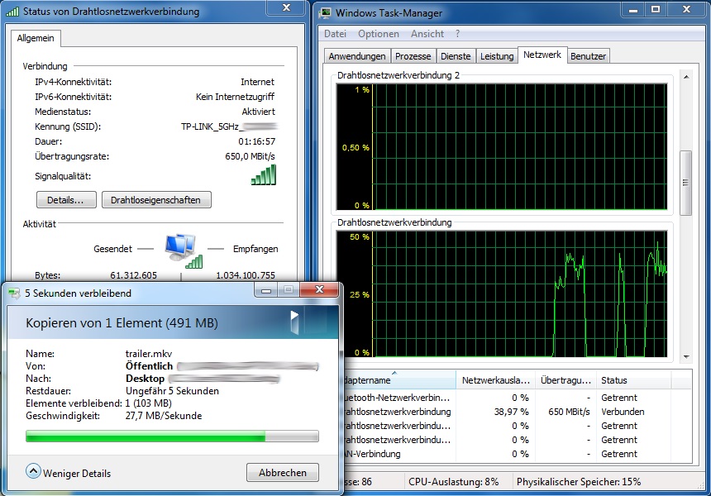Image resolution: width=711 pixels, height=496 pixels.
Task: Switch to the Leistung tab
Action: 497,56
